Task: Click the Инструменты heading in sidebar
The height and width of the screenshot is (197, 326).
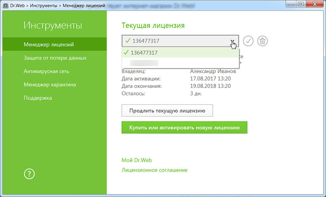Action: [53, 25]
